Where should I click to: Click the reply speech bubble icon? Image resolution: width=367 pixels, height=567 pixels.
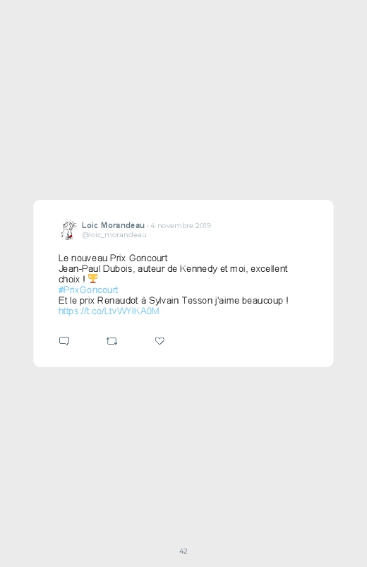pyautogui.click(x=64, y=341)
